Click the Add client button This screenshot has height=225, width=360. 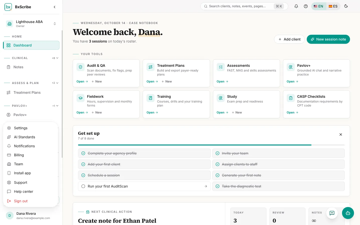(x=289, y=39)
